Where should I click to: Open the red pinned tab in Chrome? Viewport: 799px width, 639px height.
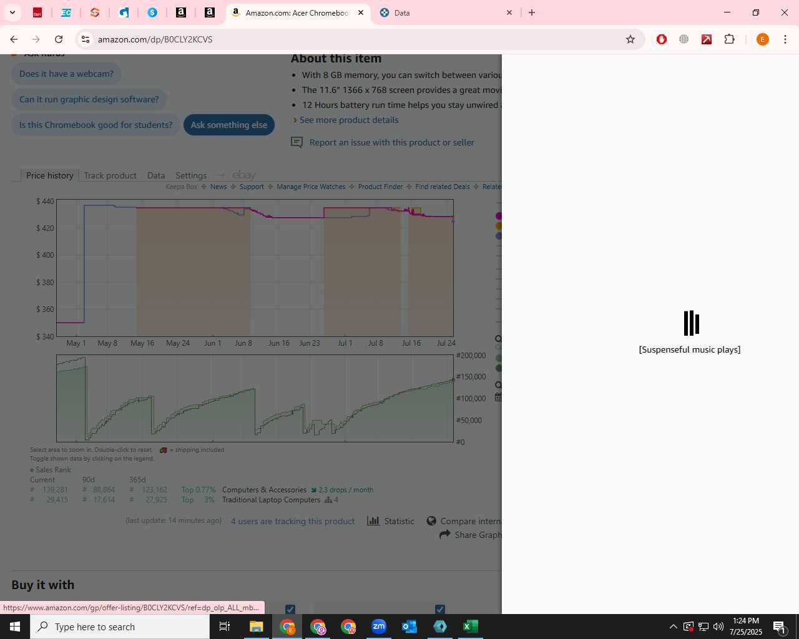tap(37, 12)
